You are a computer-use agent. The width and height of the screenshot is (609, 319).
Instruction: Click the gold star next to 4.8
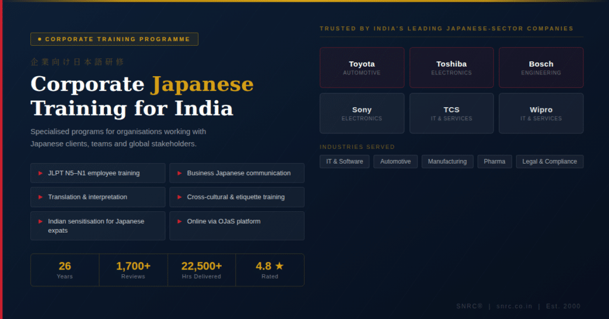280,266
